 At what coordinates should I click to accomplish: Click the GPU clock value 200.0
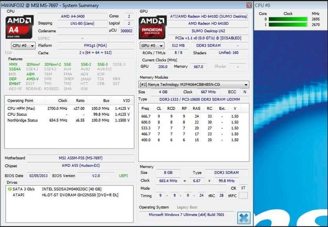point(163,66)
